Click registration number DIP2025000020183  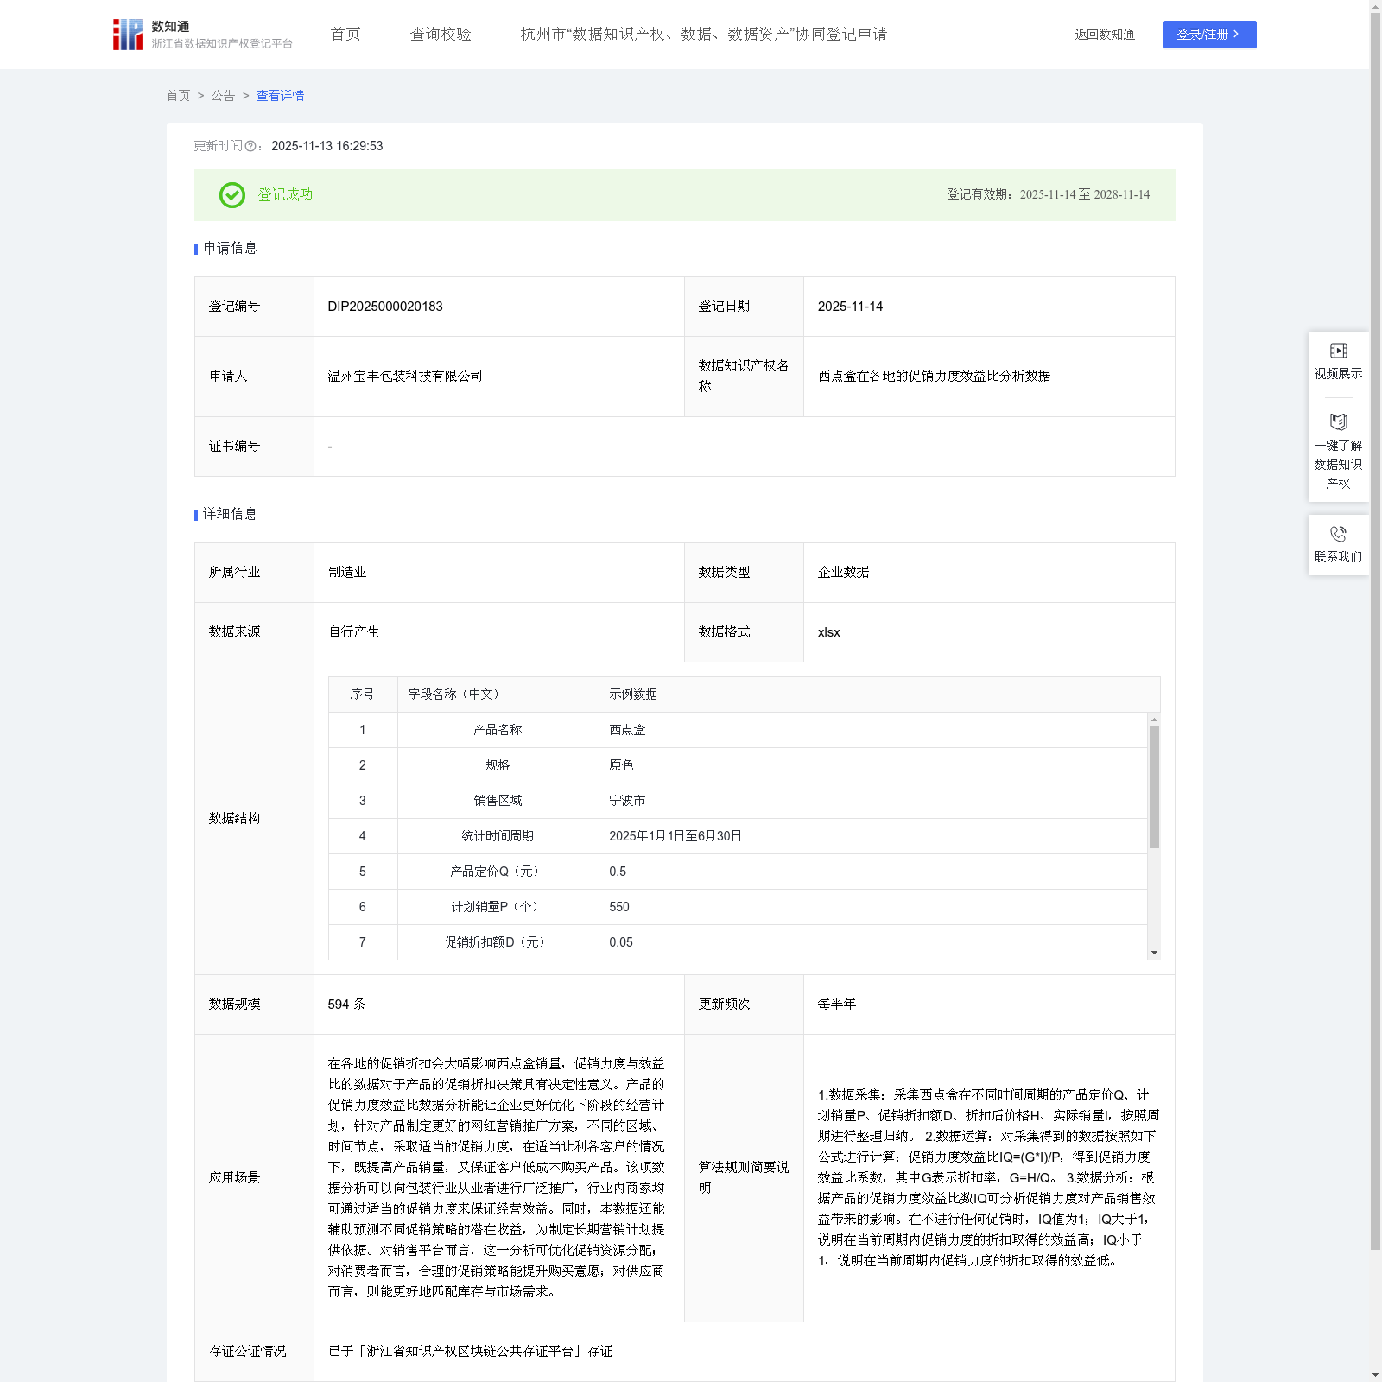385,307
